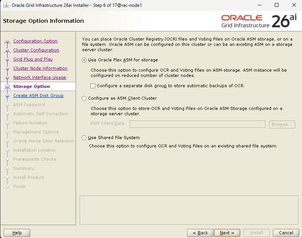This screenshot has height=238, width=302.
Task: Click the Java installer icon in title bar
Action: 6,5
